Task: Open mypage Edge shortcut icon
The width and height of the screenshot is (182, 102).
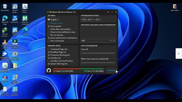Action: click(25, 31)
